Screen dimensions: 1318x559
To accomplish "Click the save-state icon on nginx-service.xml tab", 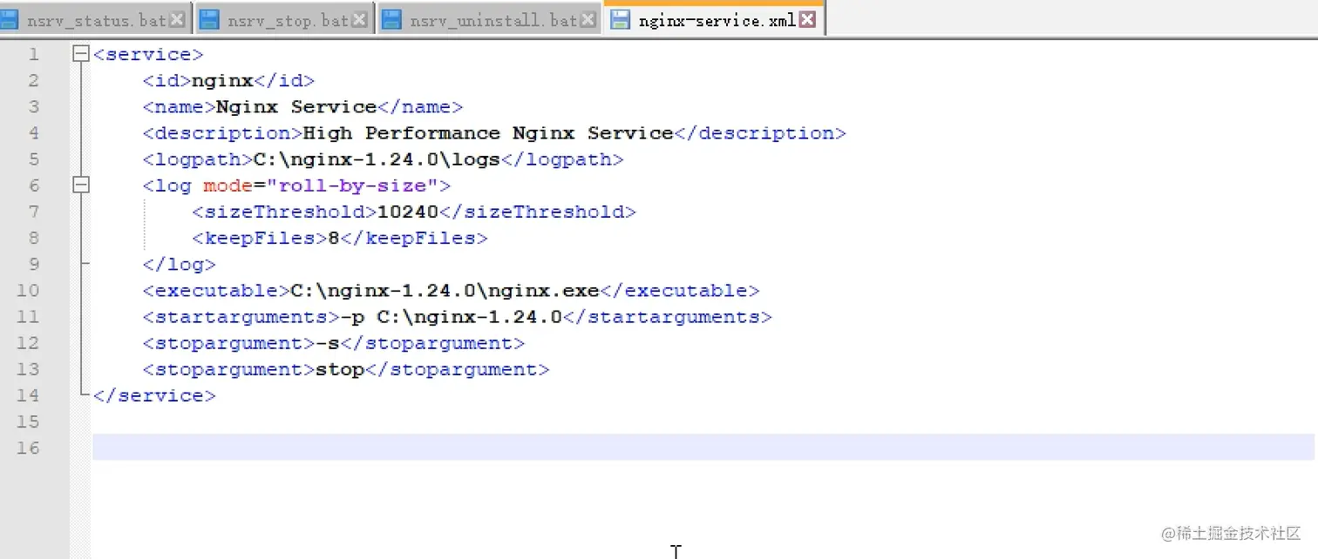I will (x=620, y=19).
